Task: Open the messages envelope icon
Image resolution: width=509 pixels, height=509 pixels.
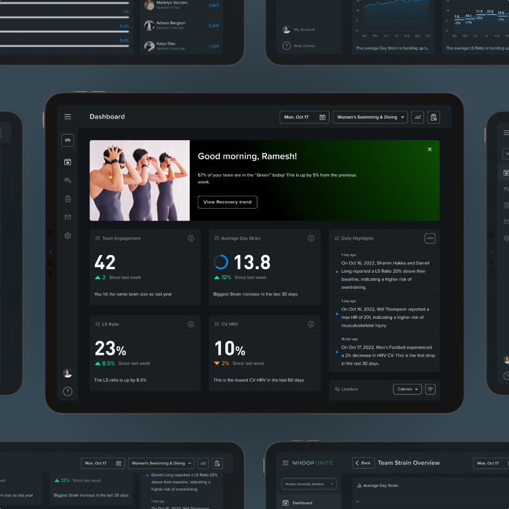Action: click(67, 217)
